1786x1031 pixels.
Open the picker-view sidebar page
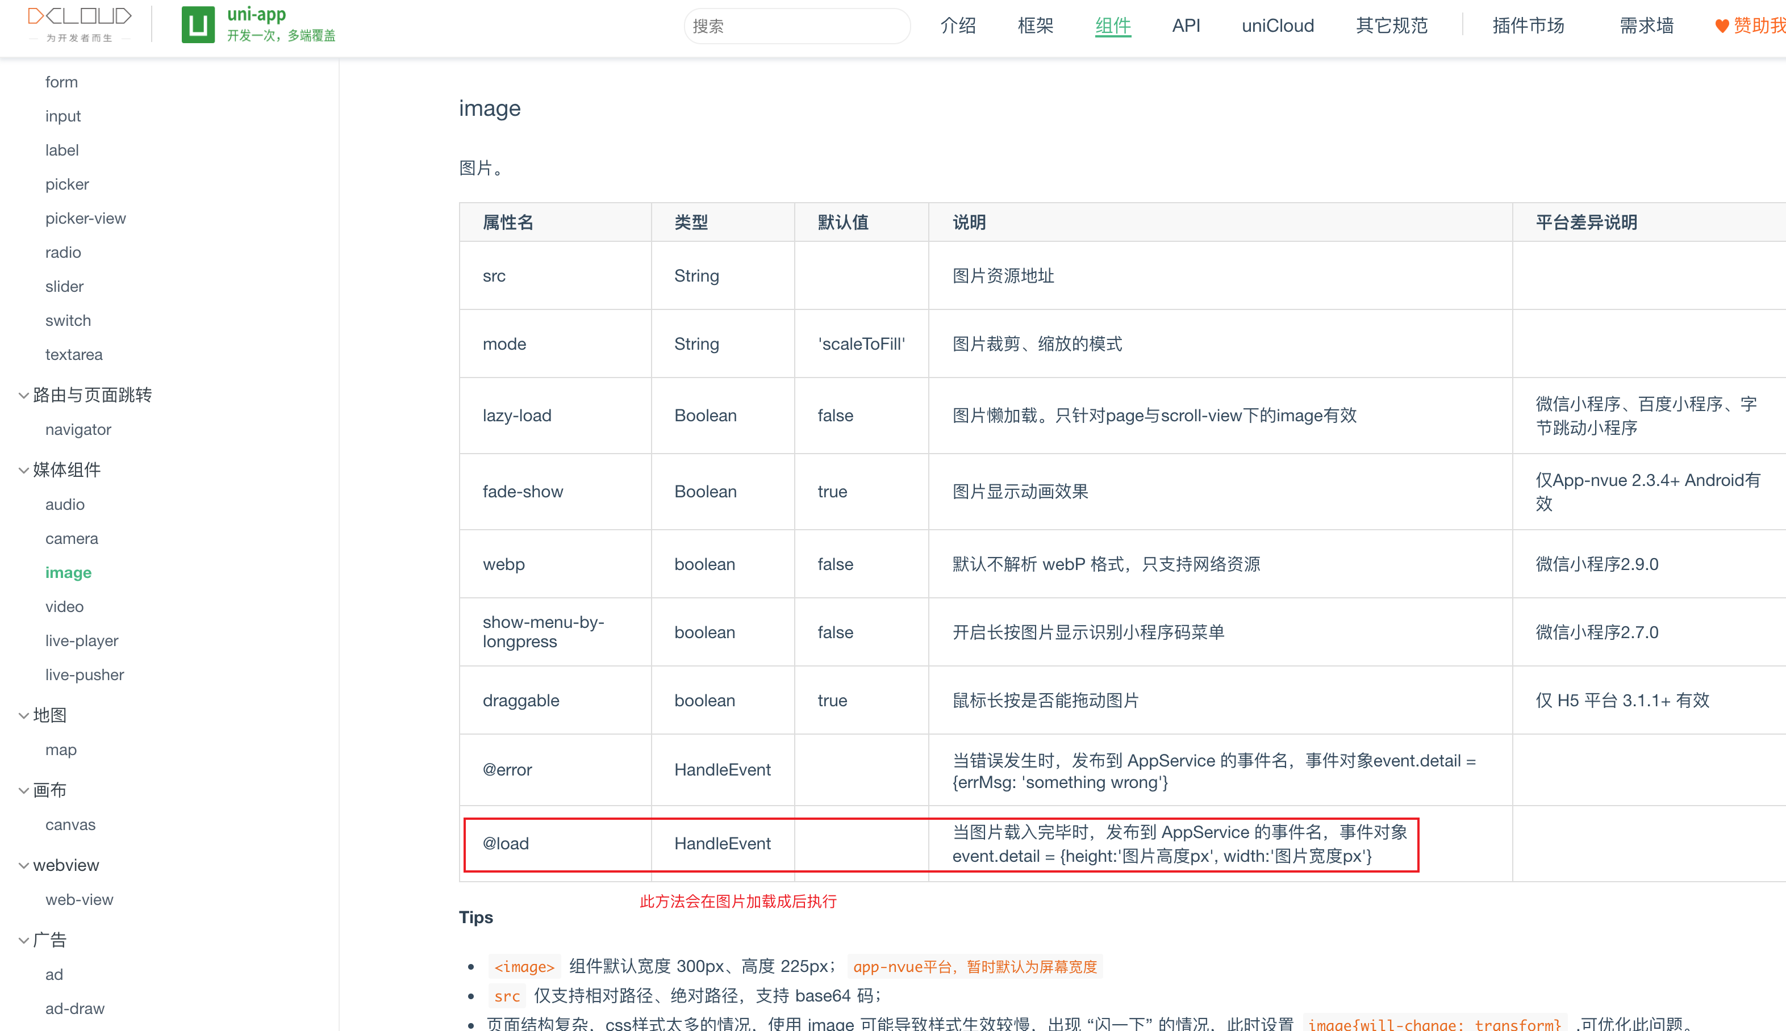tap(86, 218)
